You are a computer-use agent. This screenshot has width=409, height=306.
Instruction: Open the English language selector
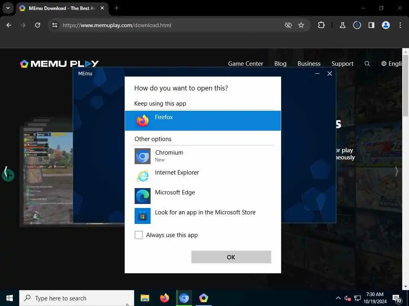(x=391, y=64)
